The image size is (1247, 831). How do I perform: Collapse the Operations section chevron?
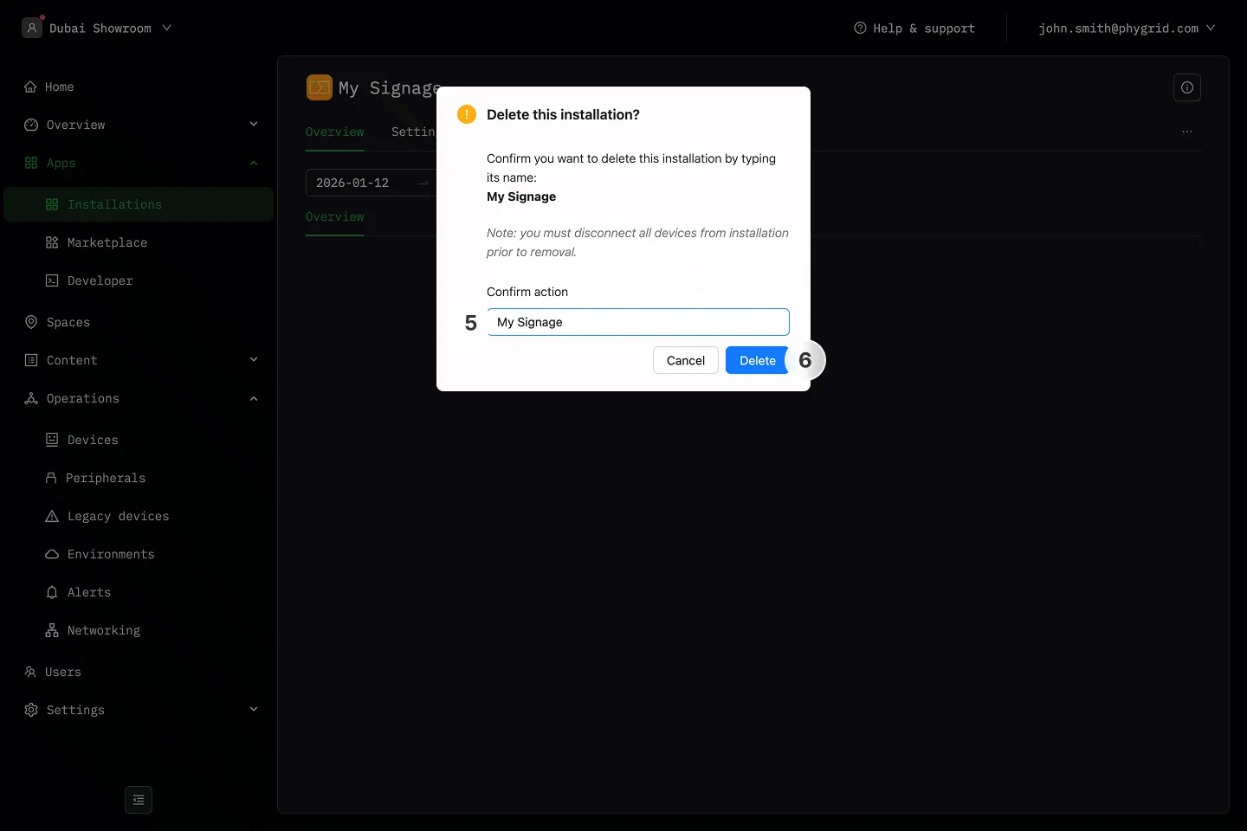(x=254, y=398)
